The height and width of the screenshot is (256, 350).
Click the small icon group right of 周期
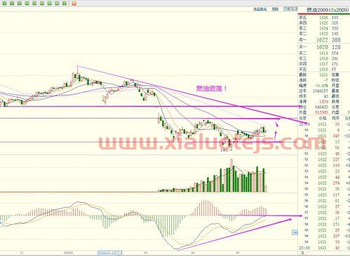pos(290,9)
